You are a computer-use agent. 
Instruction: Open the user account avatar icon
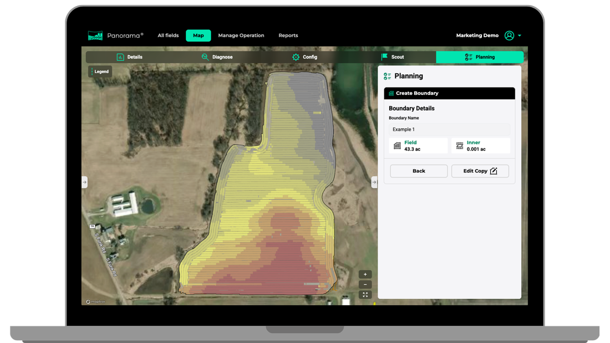coord(509,35)
